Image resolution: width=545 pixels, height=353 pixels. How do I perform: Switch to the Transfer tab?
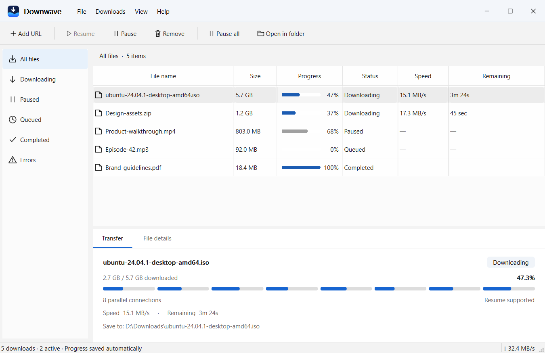point(113,238)
